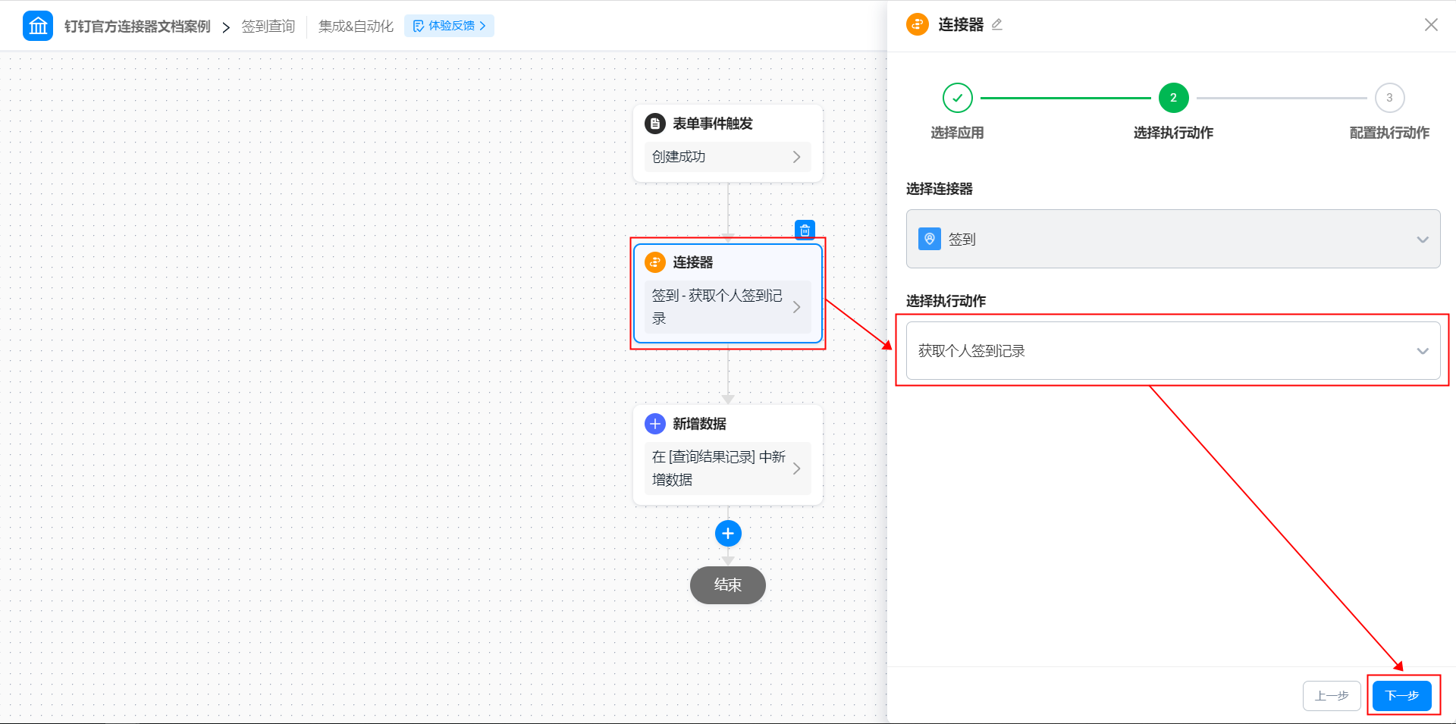The image size is (1456, 724).
Task: Go to completed step 选择应用 checkmark
Action: [958, 98]
